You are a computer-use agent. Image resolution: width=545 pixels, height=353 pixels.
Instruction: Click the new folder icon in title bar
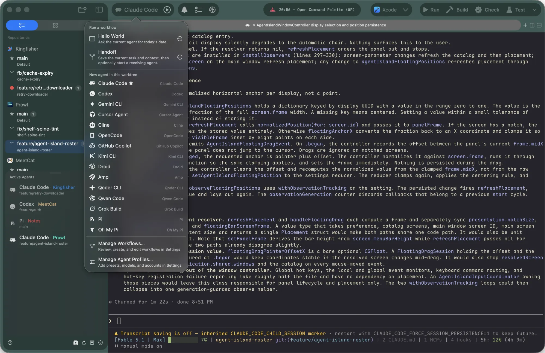coord(82,10)
